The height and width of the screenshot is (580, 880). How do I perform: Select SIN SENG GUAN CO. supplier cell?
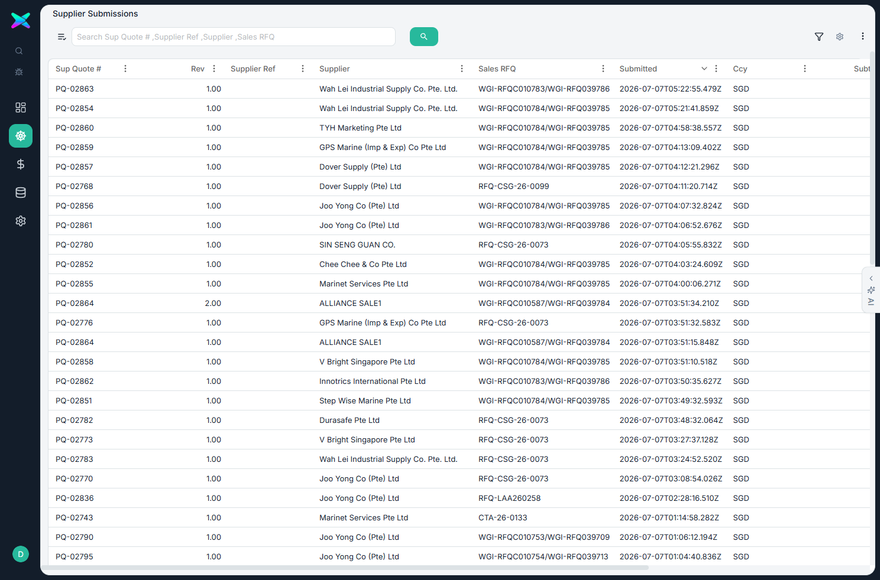(357, 245)
